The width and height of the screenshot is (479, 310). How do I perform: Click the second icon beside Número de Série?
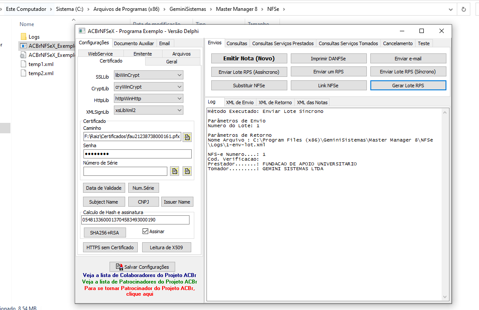(187, 171)
